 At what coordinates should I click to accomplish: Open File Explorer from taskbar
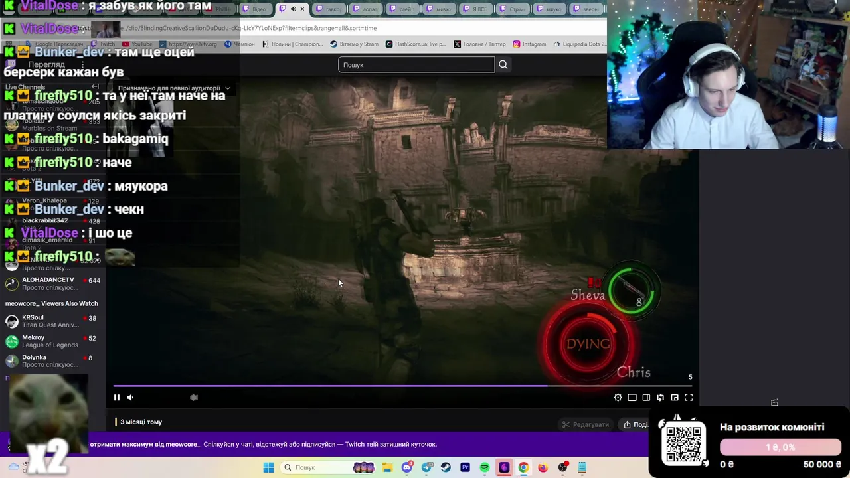click(x=388, y=467)
